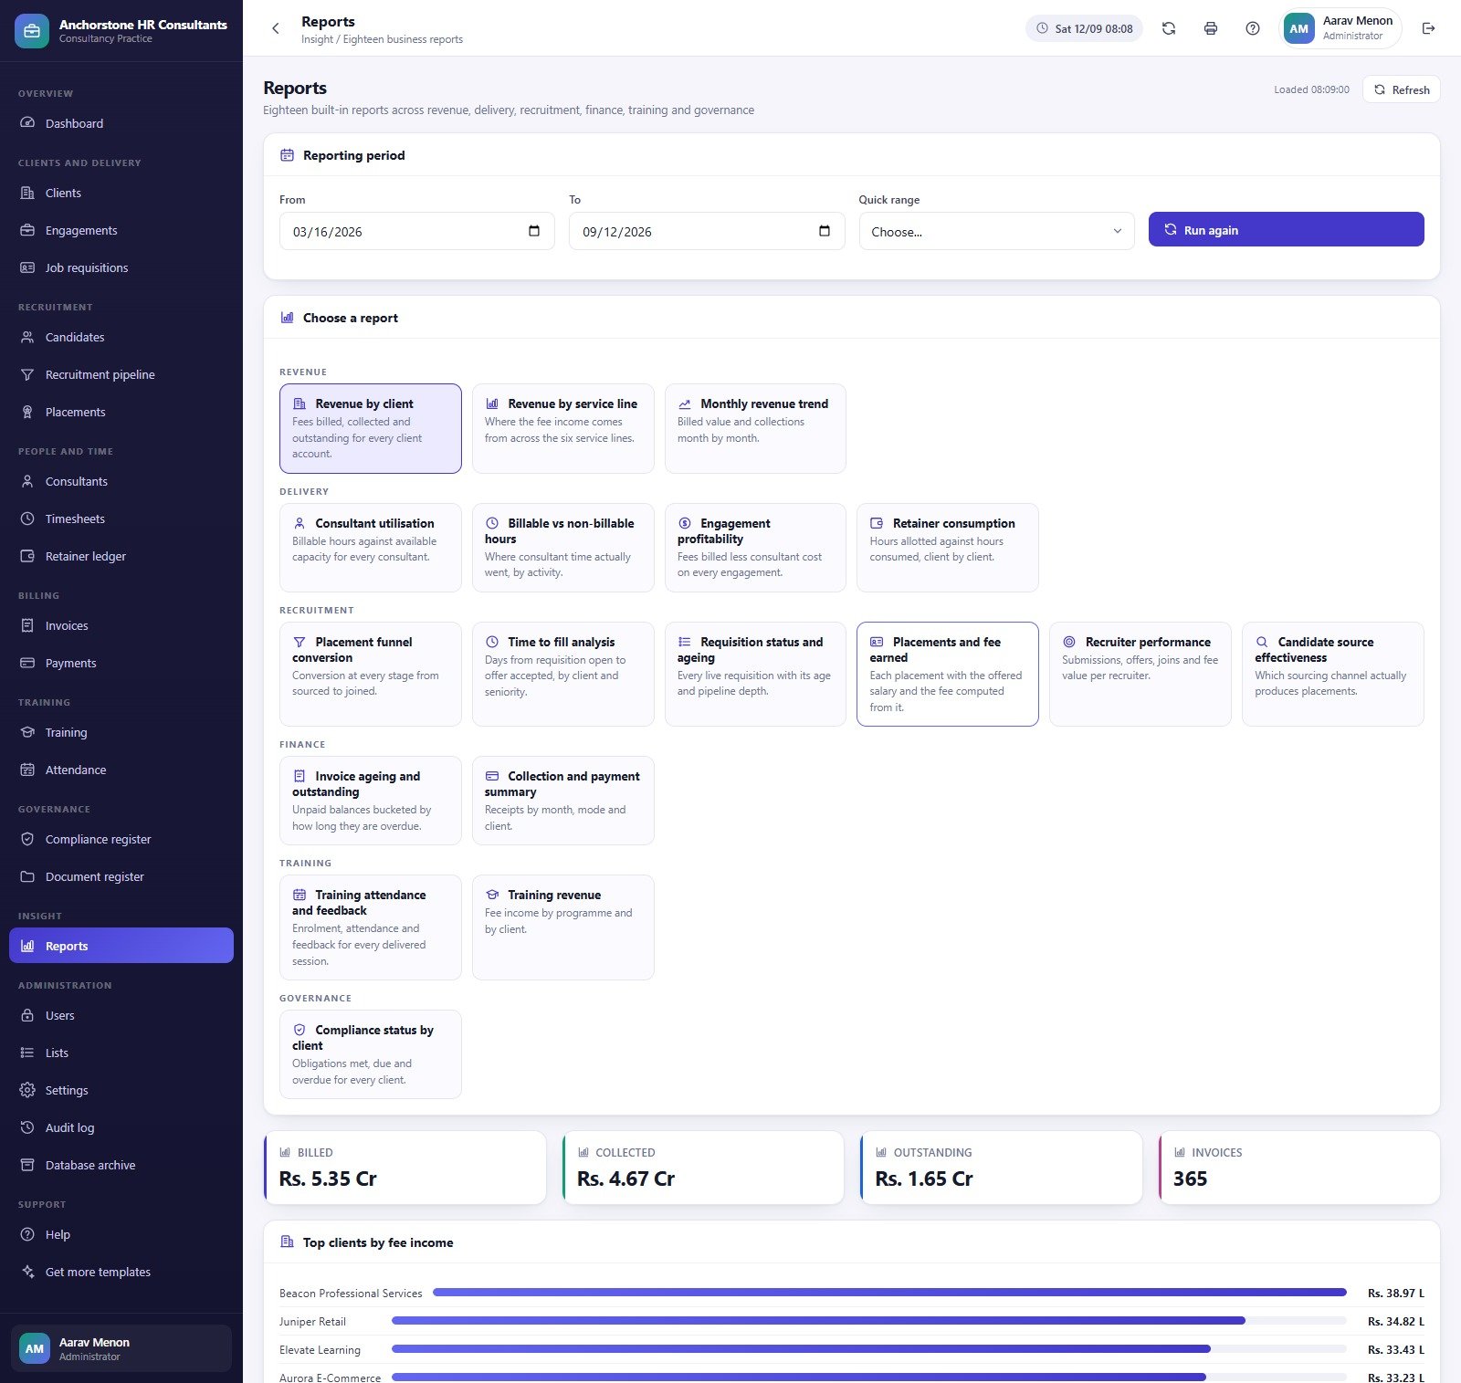Choose Collection and payment summary report
1461x1383 pixels.
click(x=562, y=801)
